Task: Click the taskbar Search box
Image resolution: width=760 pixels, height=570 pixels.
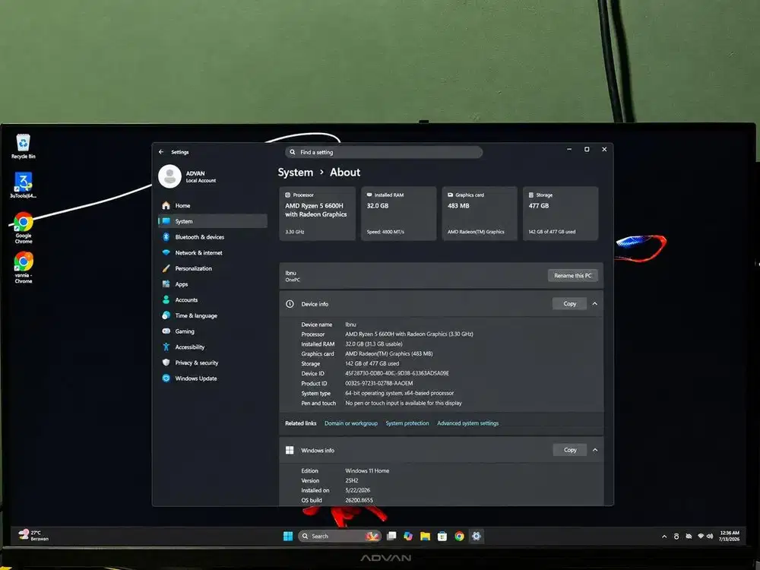Action: [x=339, y=536]
